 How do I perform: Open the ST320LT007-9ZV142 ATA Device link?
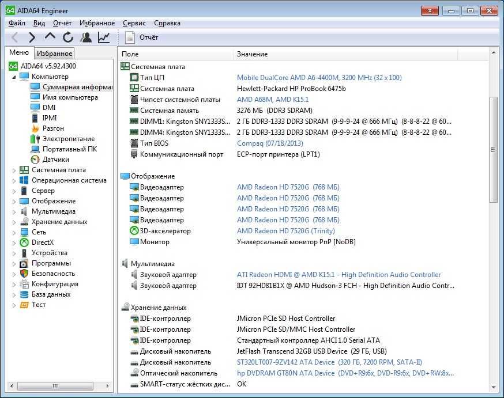pyautogui.click(x=329, y=362)
